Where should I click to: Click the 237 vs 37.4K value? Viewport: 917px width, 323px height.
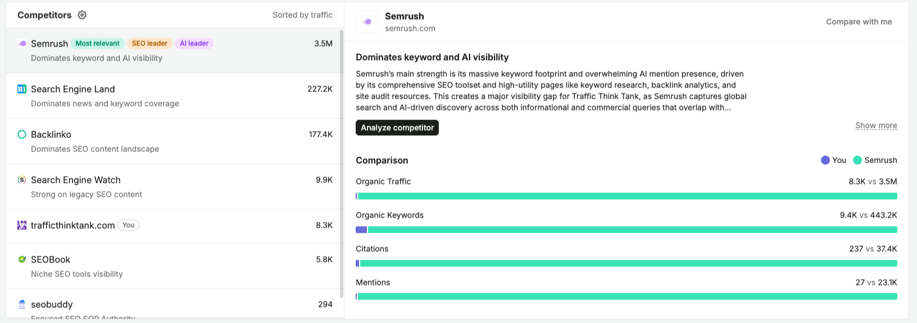coord(873,249)
